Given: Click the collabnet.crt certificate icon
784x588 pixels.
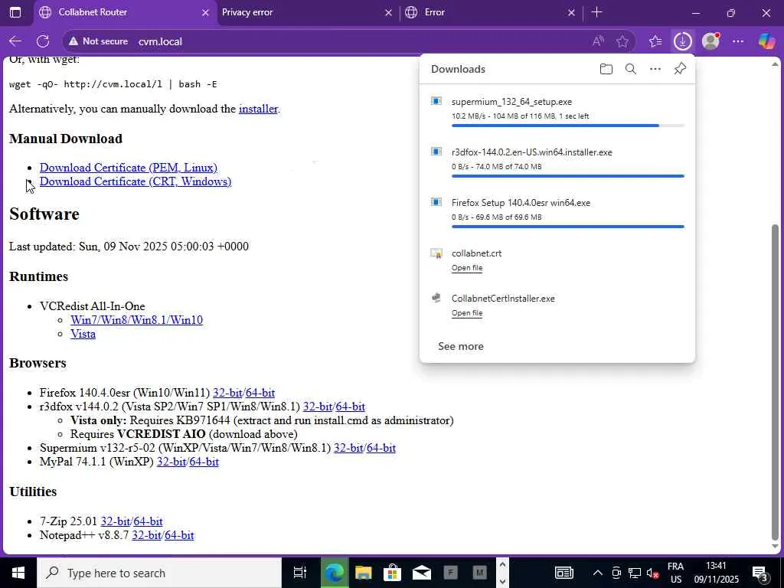Looking at the screenshot, I should (436, 253).
